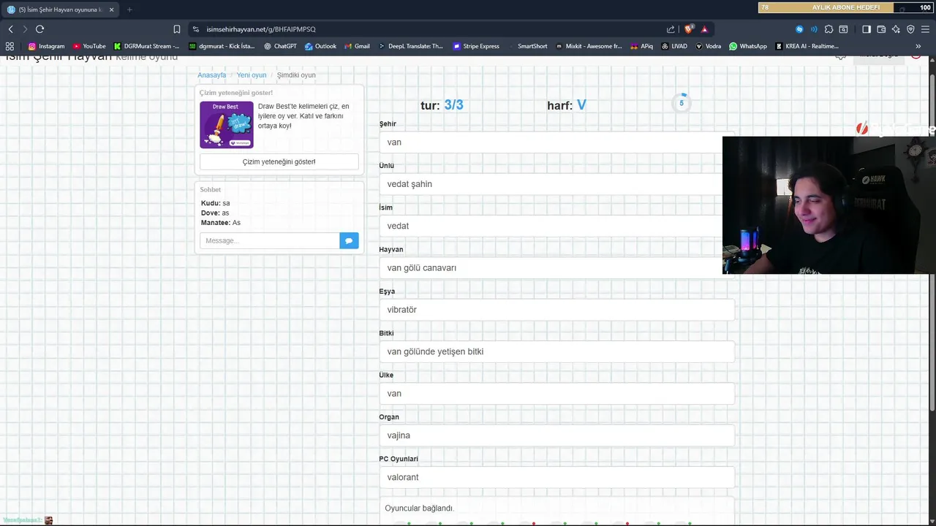
Task: Open the tab search icon
Action: coord(843,29)
